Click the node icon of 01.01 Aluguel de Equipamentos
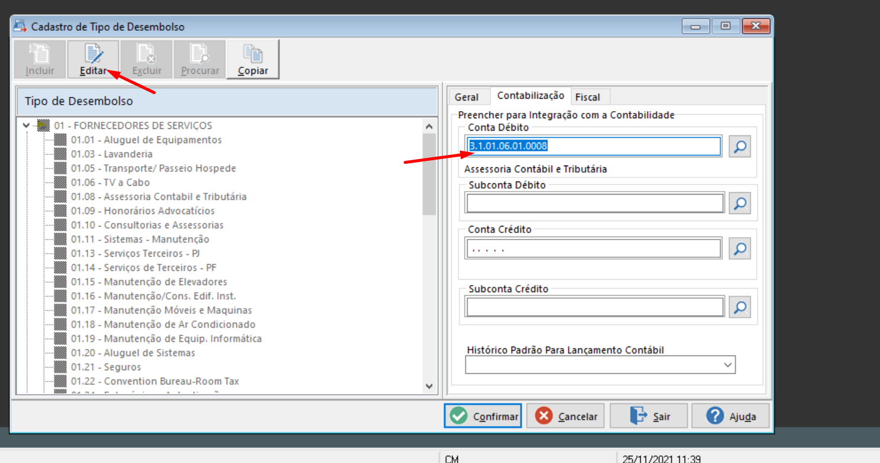The image size is (880, 463). pyautogui.click(x=60, y=140)
